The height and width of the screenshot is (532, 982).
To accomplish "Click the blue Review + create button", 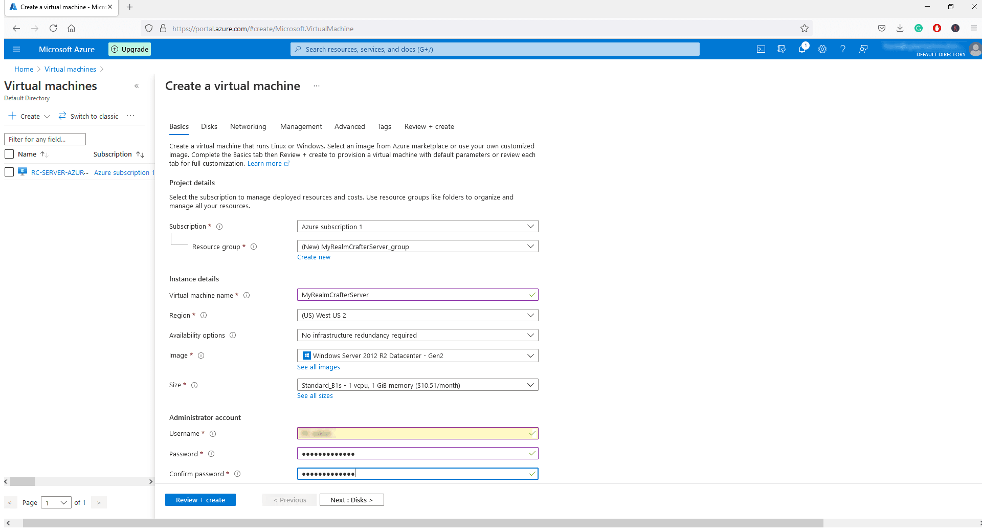I will pos(200,500).
